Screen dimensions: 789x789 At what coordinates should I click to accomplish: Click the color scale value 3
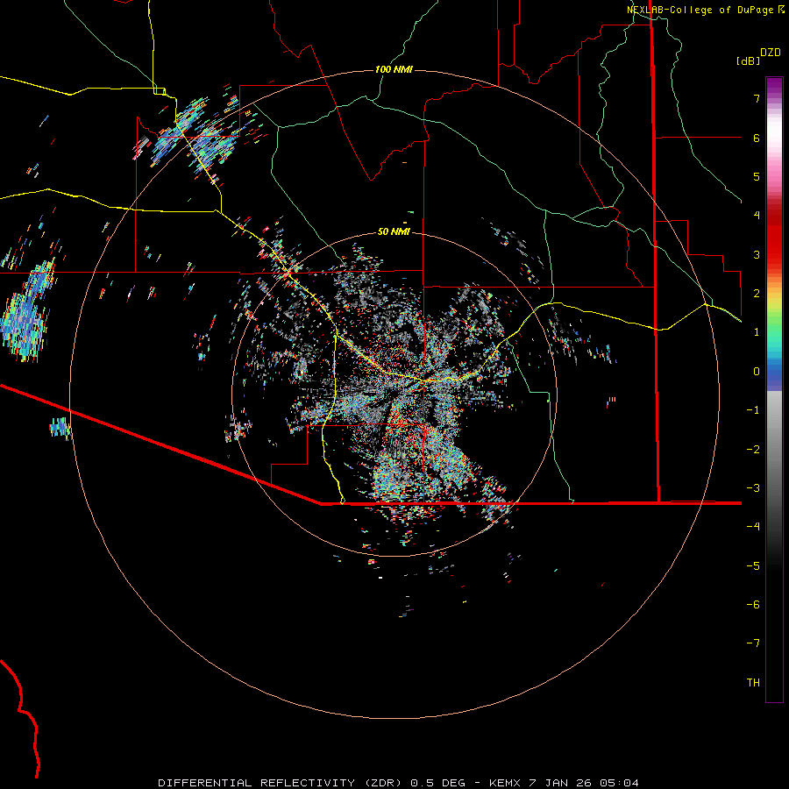(x=757, y=254)
